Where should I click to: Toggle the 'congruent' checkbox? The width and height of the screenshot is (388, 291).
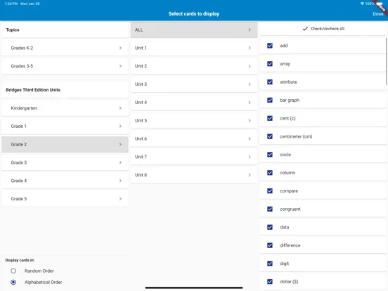(270, 209)
